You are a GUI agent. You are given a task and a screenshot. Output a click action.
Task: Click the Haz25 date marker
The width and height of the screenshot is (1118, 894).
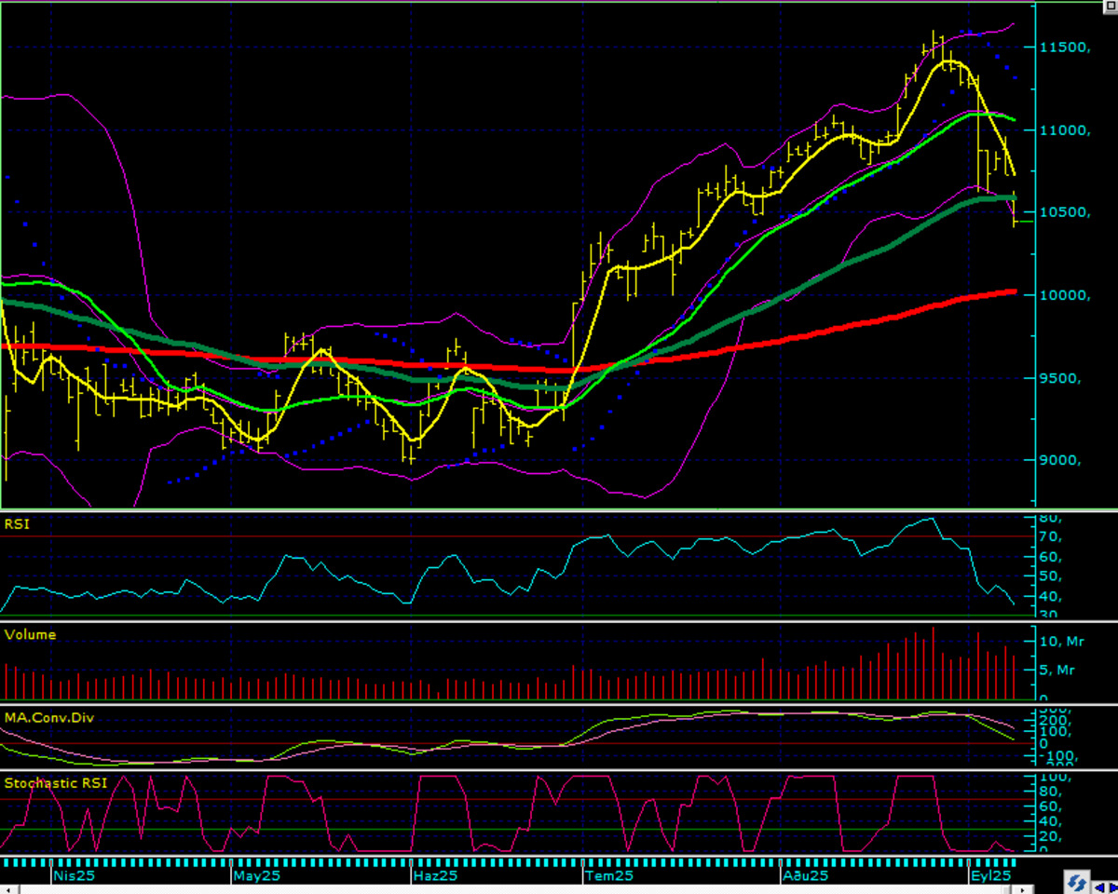pos(435,876)
